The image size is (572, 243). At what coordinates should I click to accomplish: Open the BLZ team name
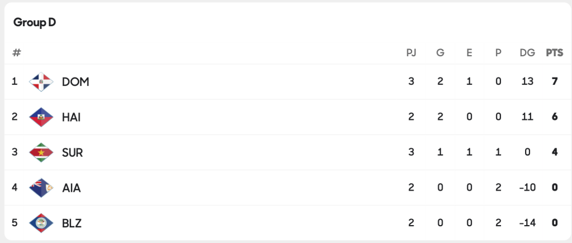click(x=72, y=223)
